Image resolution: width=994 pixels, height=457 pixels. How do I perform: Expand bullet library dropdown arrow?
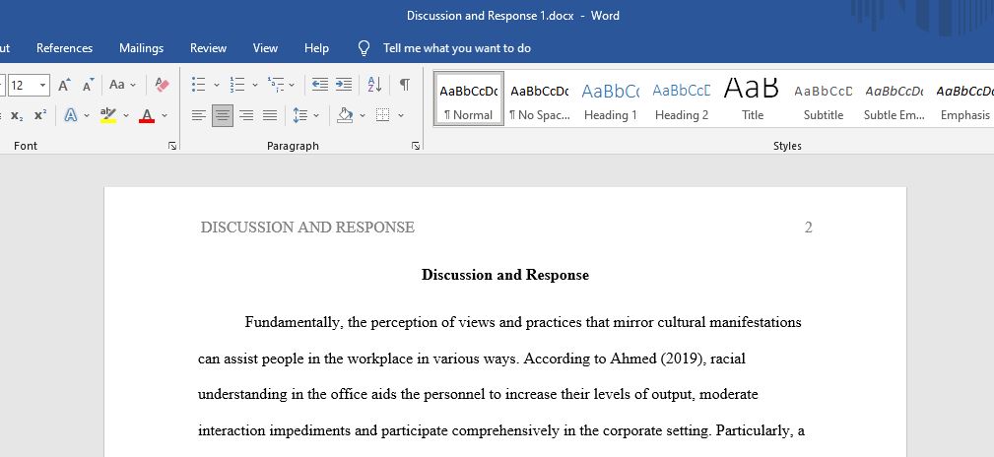(x=216, y=85)
